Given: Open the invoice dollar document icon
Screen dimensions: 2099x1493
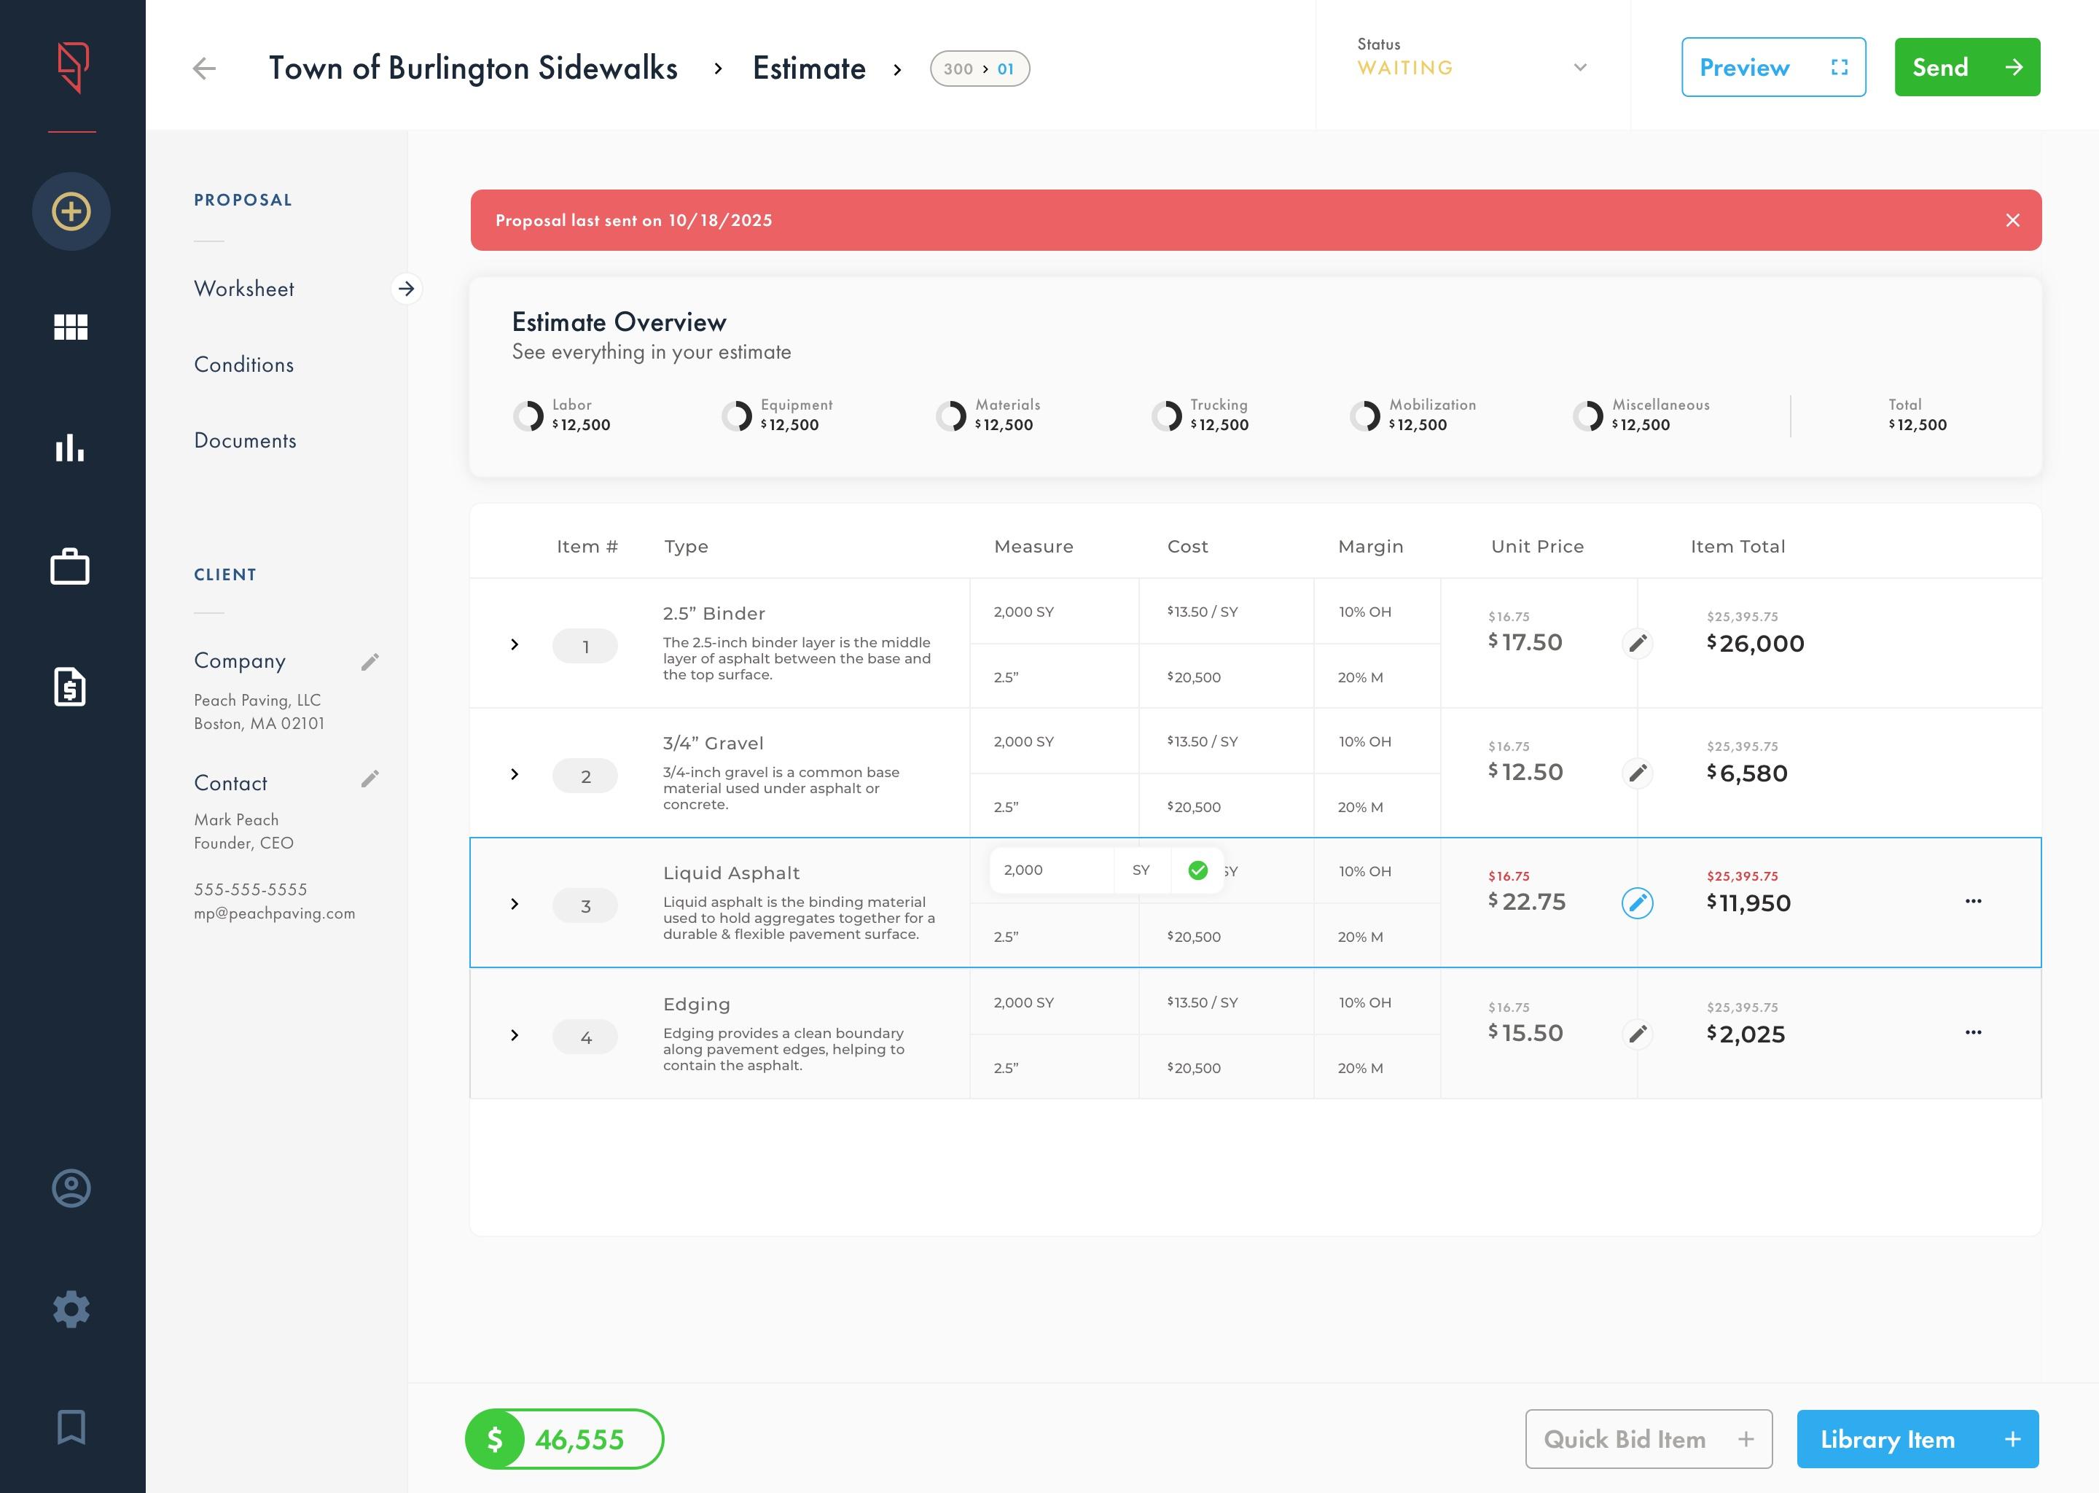Looking at the screenshot, I should coord(71,687).
